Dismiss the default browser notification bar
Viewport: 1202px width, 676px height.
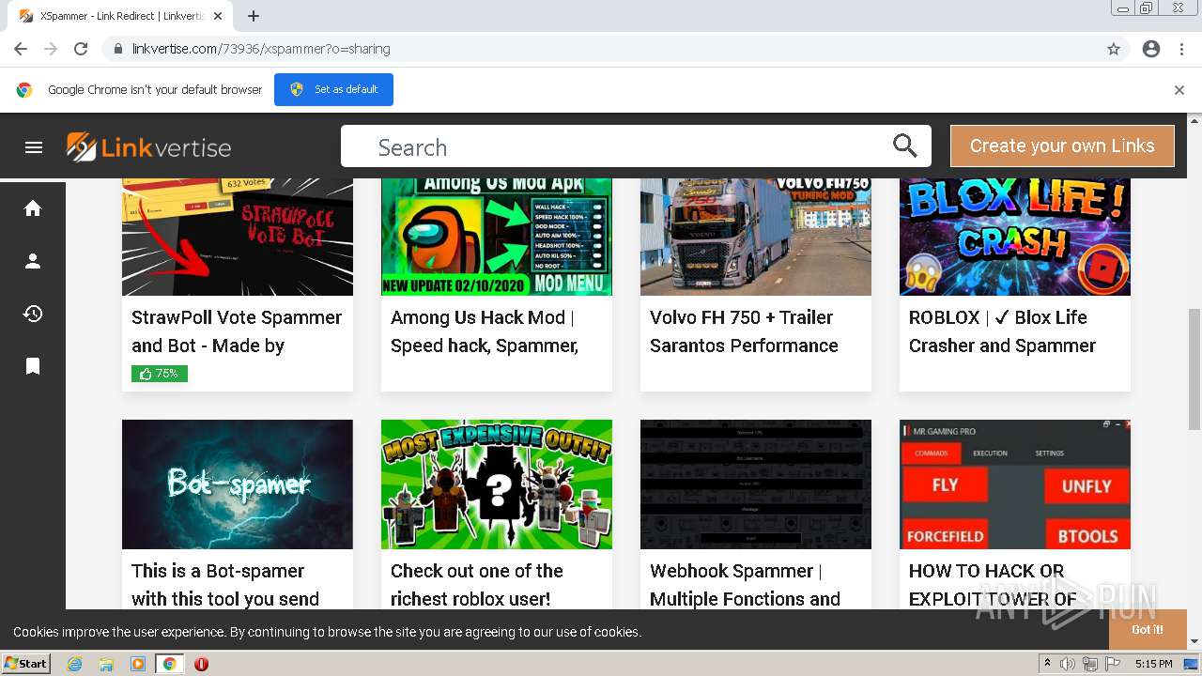[x=1179, y=90]
